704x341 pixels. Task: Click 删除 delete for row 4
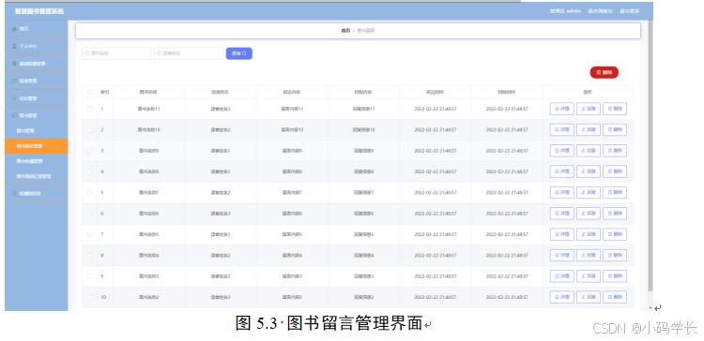pos(615,171)
